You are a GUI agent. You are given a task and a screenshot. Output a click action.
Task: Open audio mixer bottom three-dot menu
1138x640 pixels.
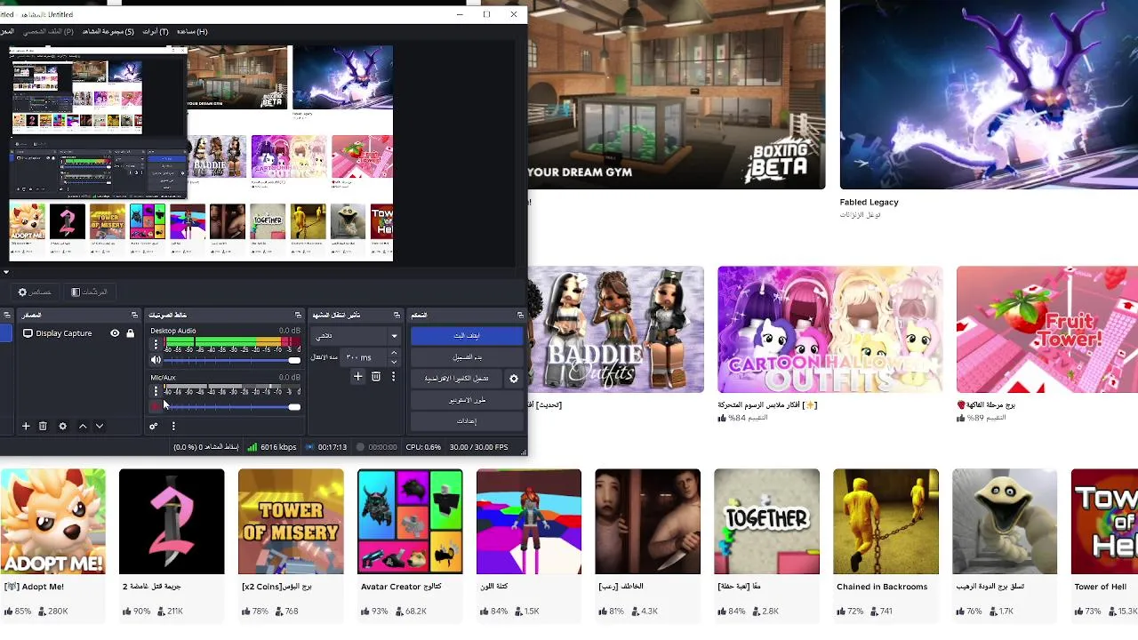pyautogui.click(x=173, y=427)
